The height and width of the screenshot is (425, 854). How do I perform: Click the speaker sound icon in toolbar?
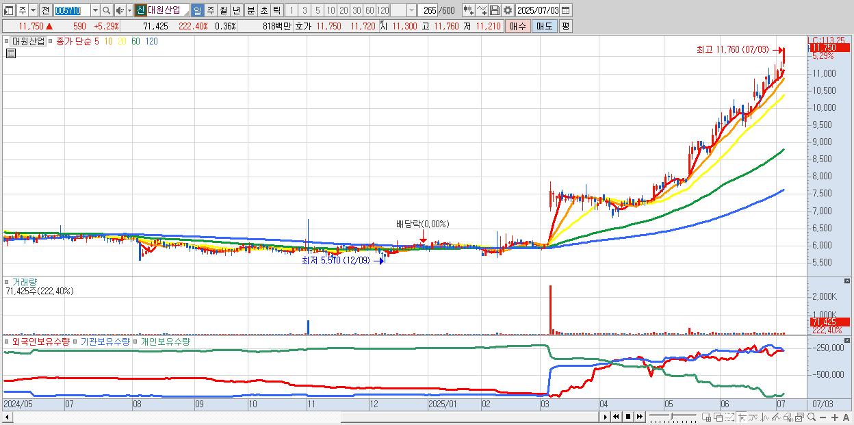119,10
